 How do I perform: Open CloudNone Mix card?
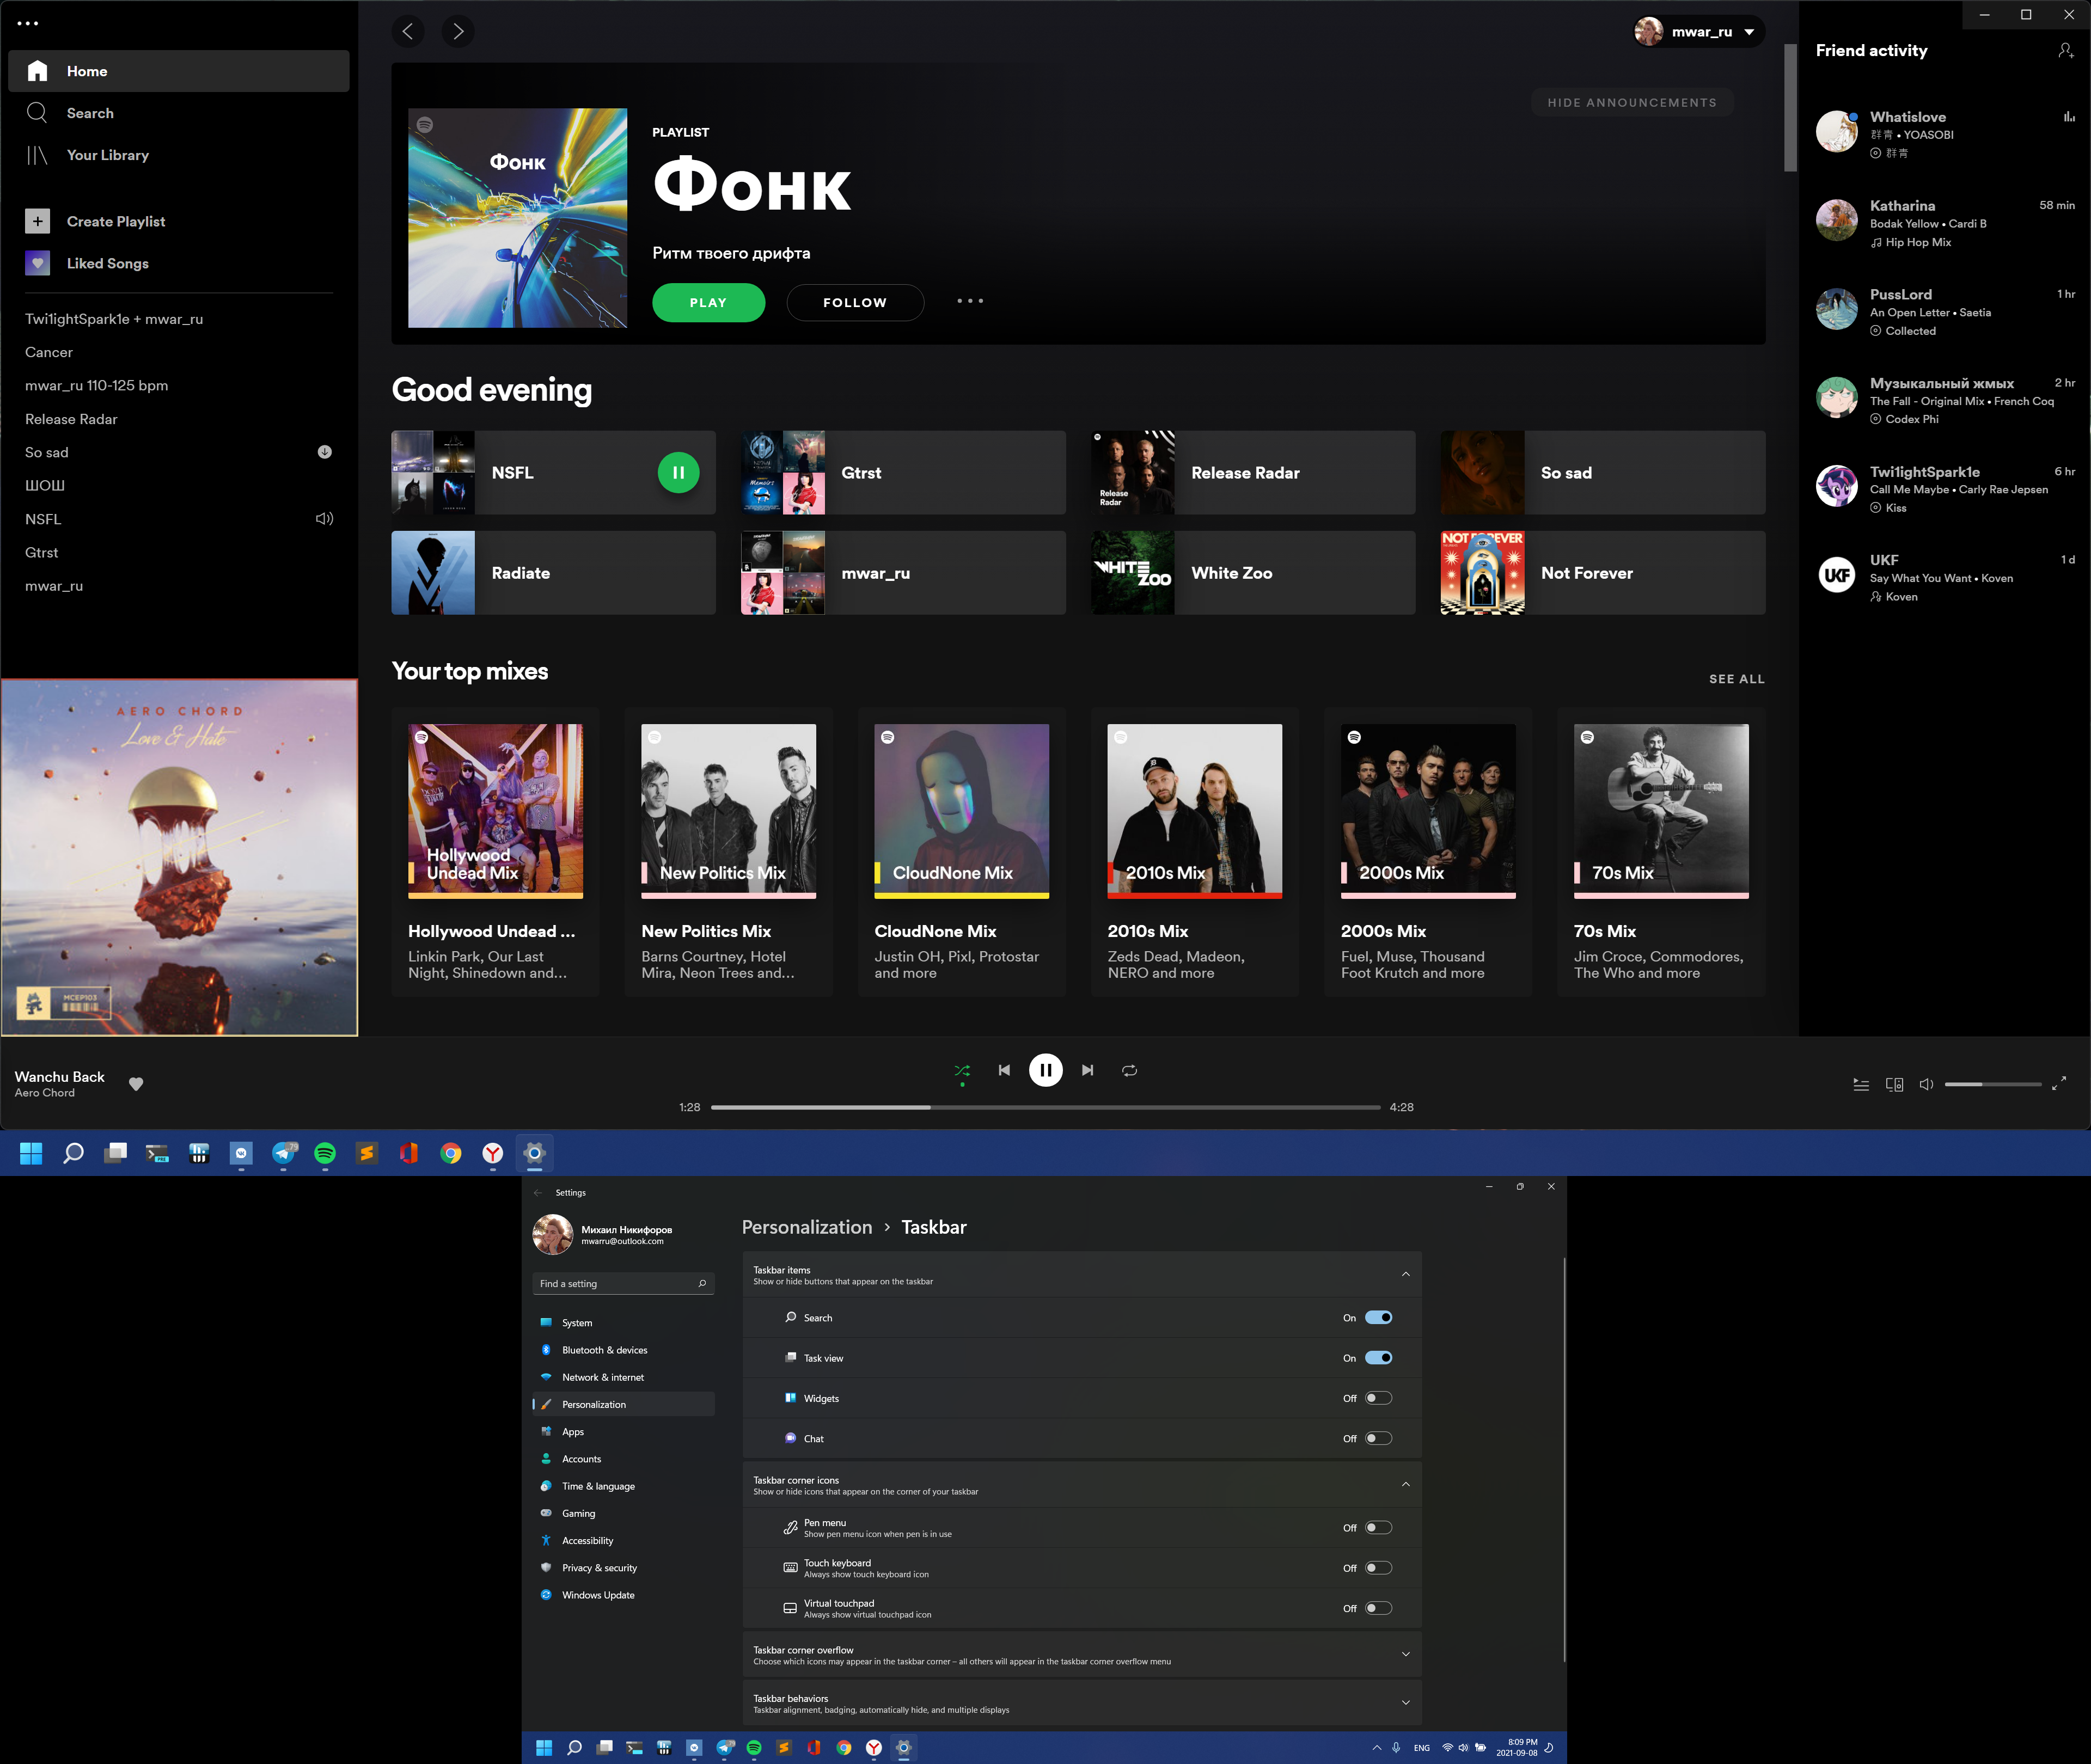[x=962, y=852]
